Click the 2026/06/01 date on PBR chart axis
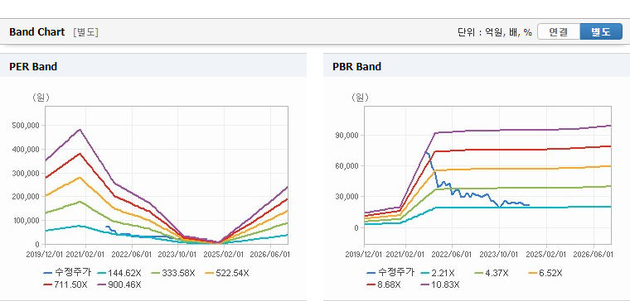 point(594,255)
